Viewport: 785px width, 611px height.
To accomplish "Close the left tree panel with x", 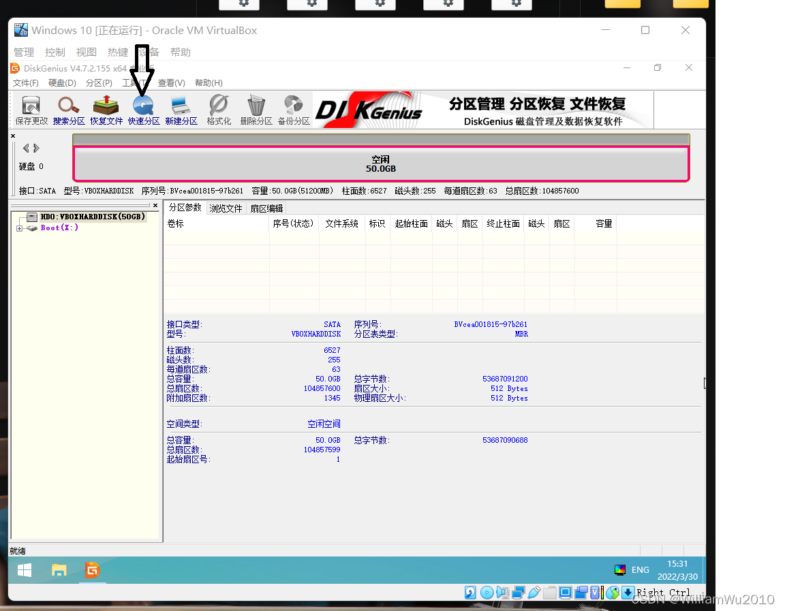I will (x=155, y=205).
